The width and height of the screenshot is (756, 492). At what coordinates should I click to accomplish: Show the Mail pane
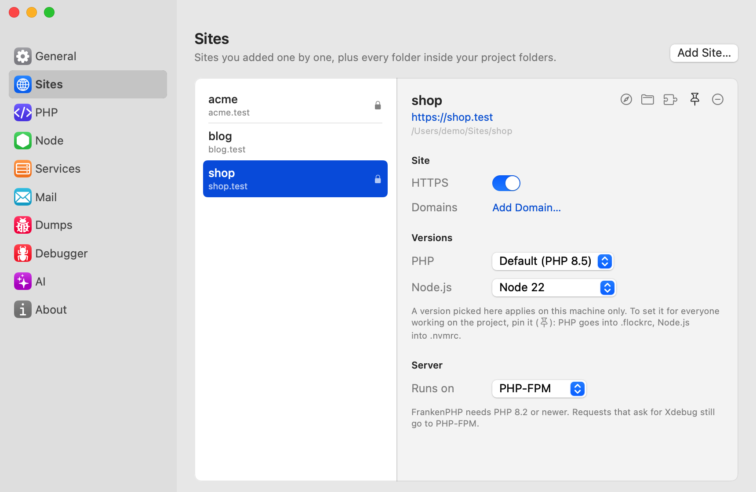click(88, 197)
